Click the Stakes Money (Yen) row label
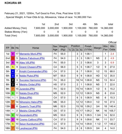This screenshot has width=122, height=134. (16, 32)
